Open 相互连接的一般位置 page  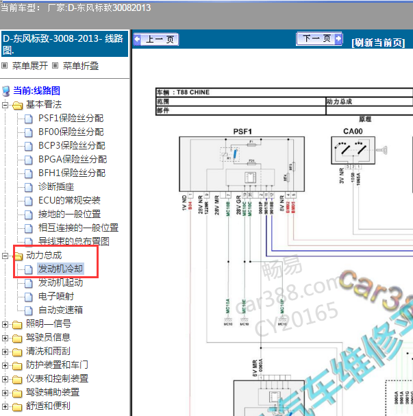tap(78, 228)
